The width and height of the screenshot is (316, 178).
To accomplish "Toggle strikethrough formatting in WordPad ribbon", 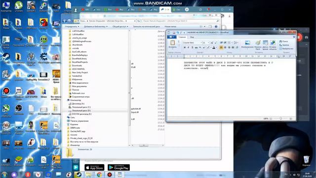I will point(196,47).
